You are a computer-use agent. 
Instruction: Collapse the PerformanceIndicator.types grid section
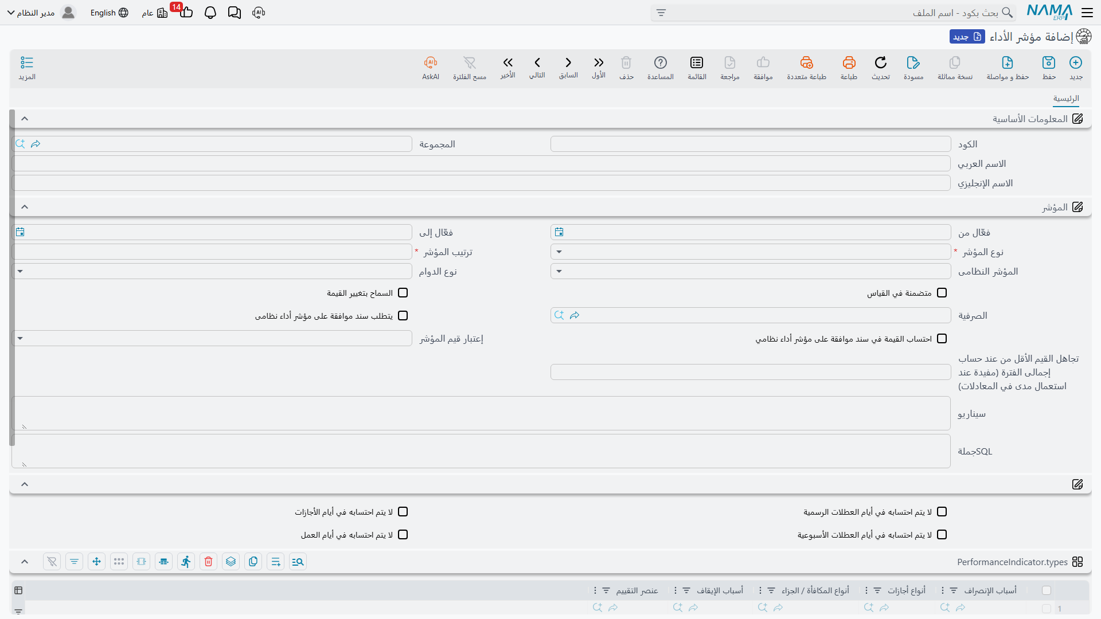25,562
